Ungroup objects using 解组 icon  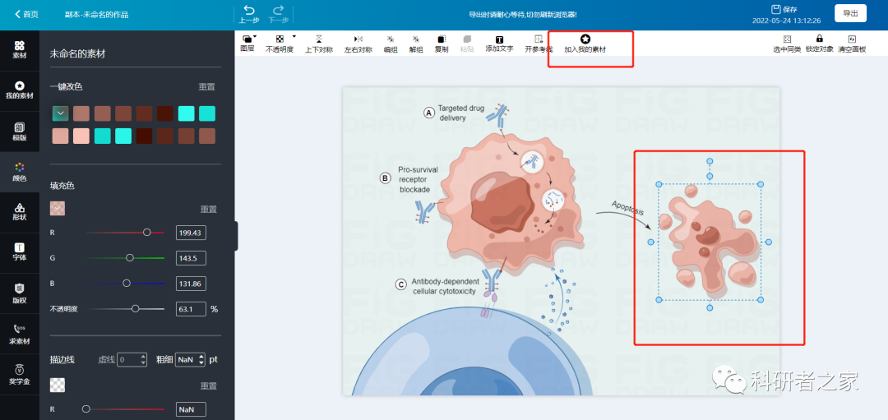point(416,39)
